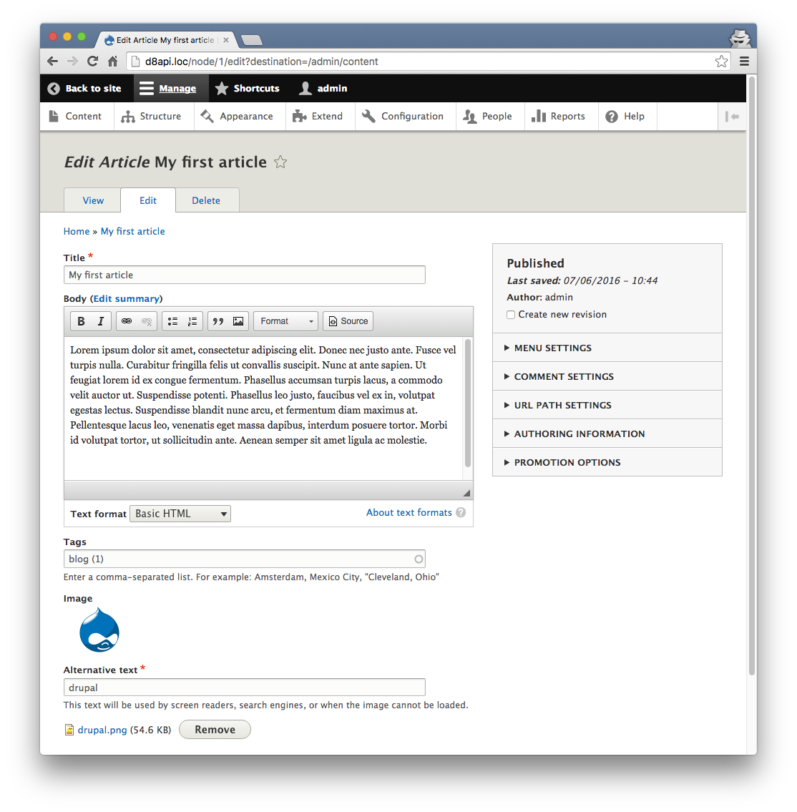The image size is (797, 812).
Task: Open the drupal.png file link
Action: pos(102,730)
